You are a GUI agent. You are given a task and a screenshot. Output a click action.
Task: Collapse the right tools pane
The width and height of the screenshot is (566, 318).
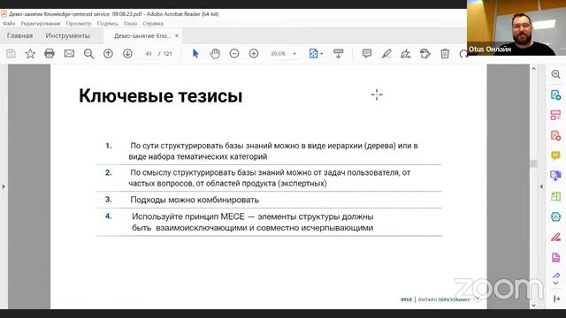(x=556, y=299)
